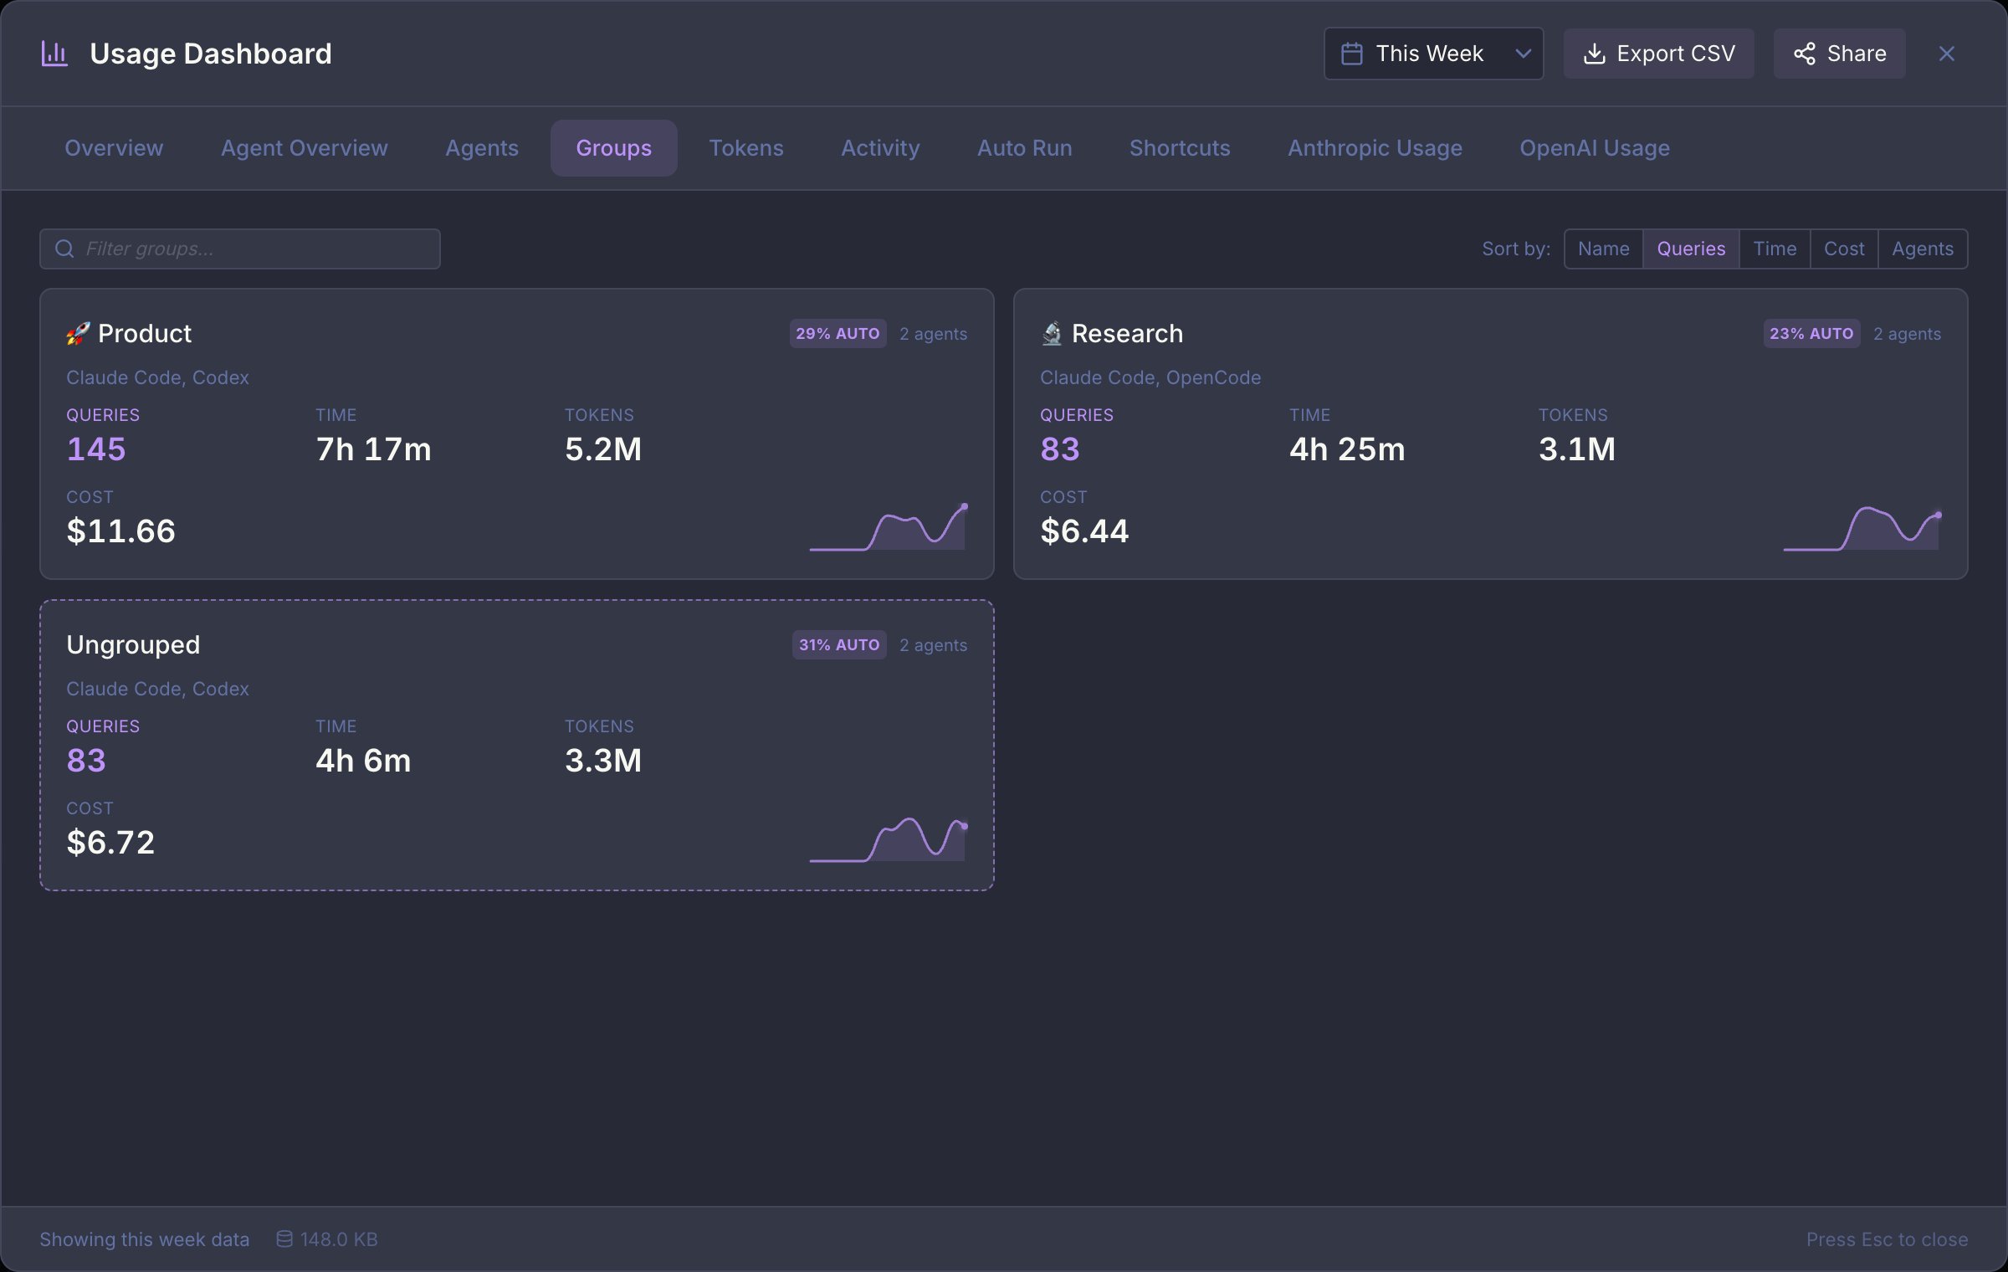Click the Usage Dashboard bar chart icon

[54, 54]
